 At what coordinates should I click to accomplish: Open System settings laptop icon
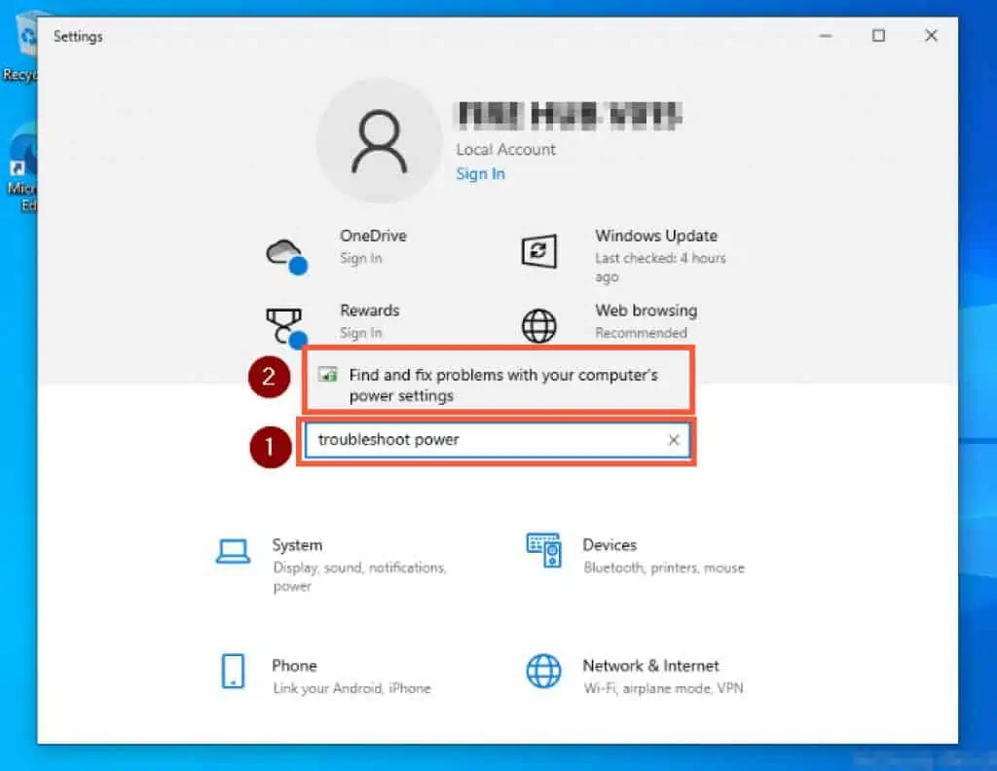(234, 553)
